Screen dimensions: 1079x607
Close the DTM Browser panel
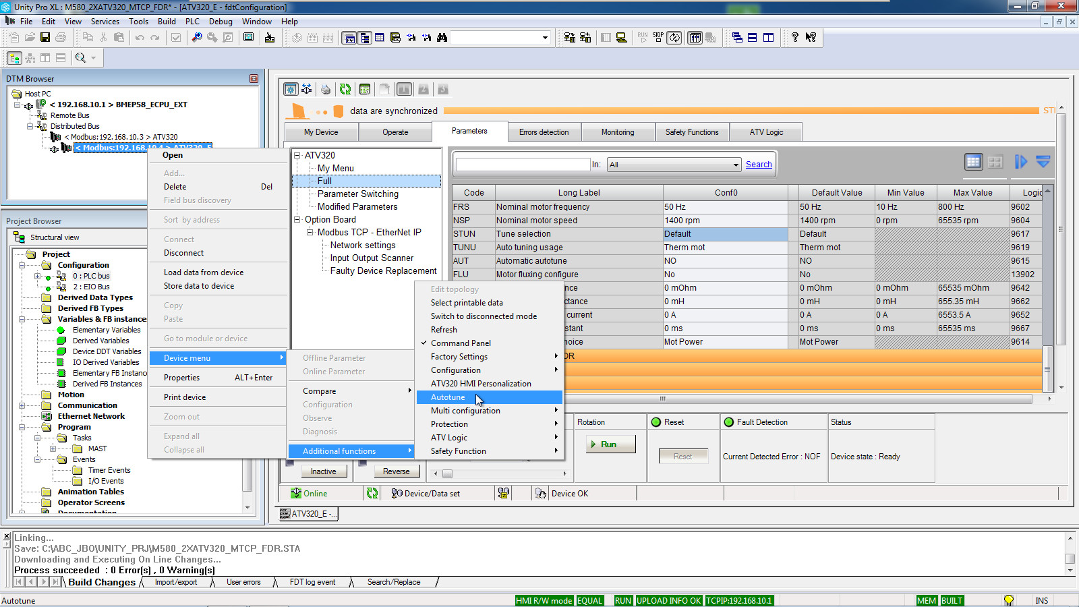coord(254,79)
